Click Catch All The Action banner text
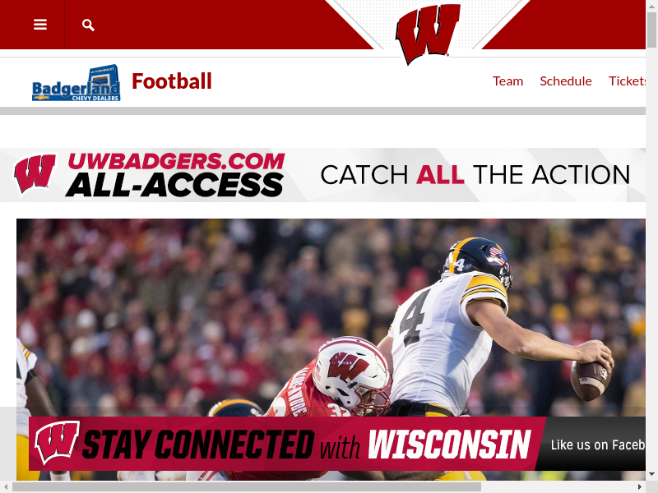 475,175
